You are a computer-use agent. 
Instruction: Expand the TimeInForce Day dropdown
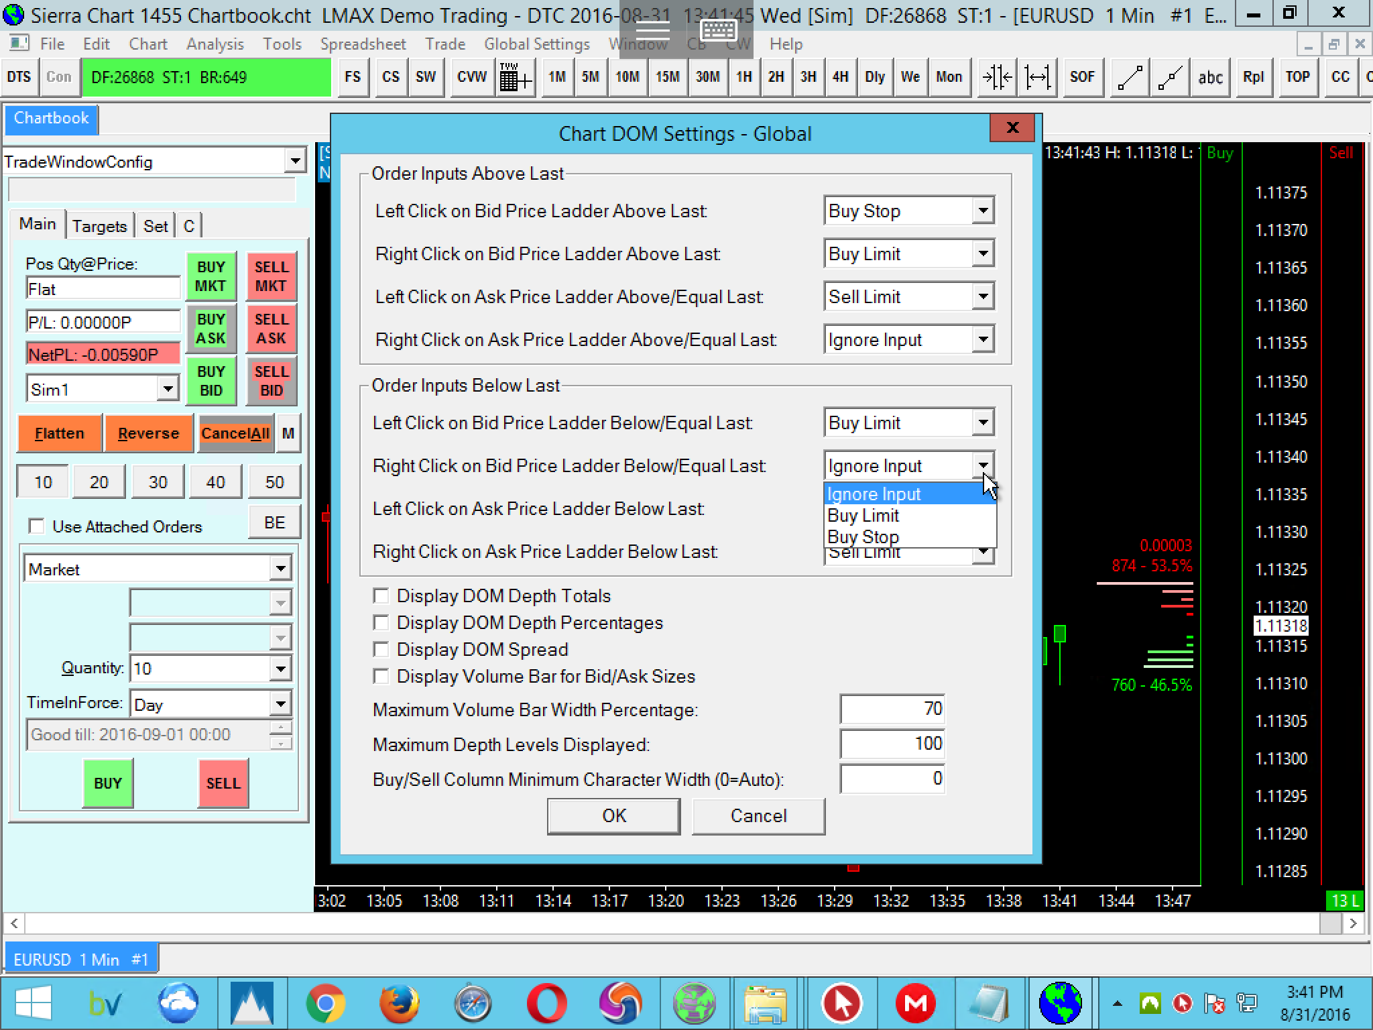coord(280,704)
